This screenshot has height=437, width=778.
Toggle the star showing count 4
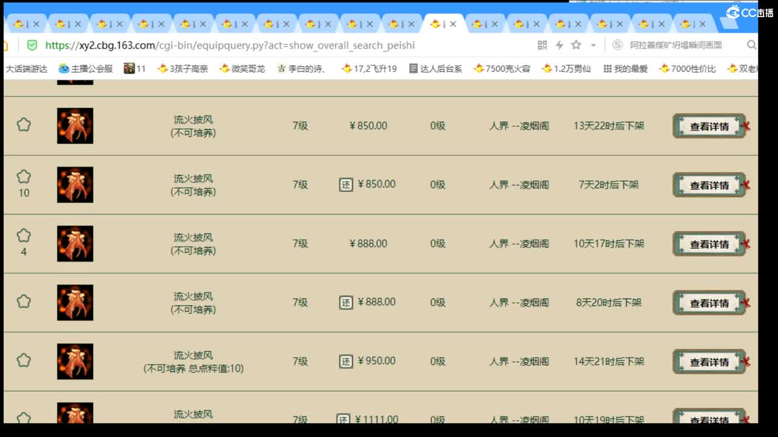tap(24, 235)
